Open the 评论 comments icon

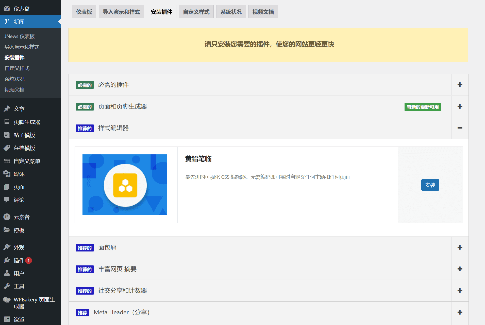(7, 200)
